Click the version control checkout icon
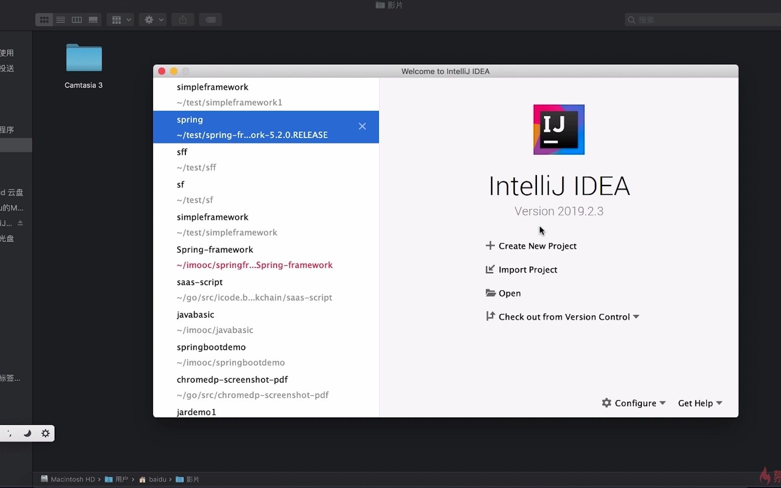The image size is (781, 488). pyautogui.click(x=490, y=316)
